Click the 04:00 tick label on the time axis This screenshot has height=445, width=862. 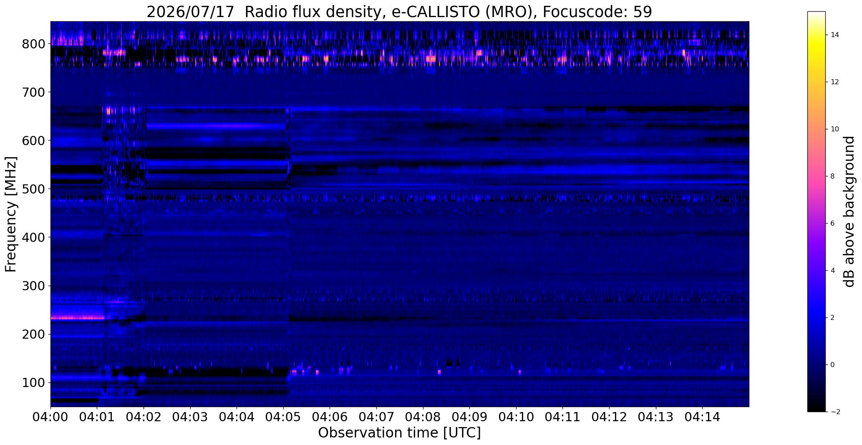(x=50, y=417)
